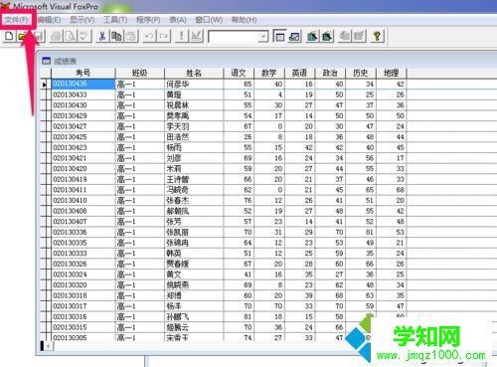497x367 pixels.
Task: Click the AutoReport toolbar icon
Action: (x=359, y=36)
